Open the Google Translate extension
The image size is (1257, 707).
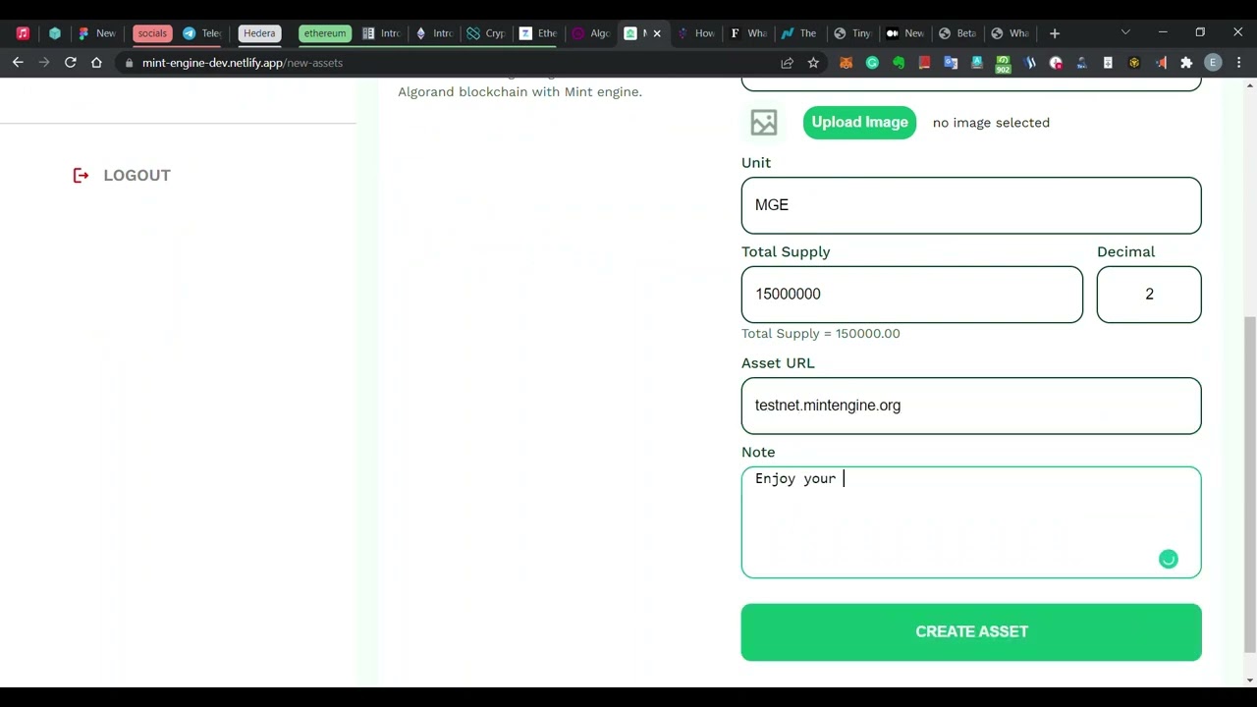tap(951, 63)
